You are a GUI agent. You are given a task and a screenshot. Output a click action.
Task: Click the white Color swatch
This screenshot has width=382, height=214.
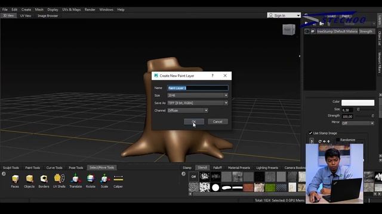click(358, 103)
